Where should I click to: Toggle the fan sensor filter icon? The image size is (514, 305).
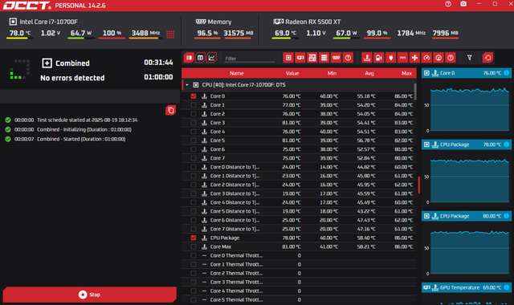tap(414, 58)
